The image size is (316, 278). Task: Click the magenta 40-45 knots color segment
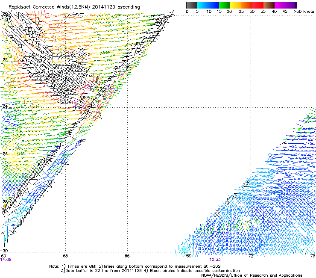[x=280, y=5]
